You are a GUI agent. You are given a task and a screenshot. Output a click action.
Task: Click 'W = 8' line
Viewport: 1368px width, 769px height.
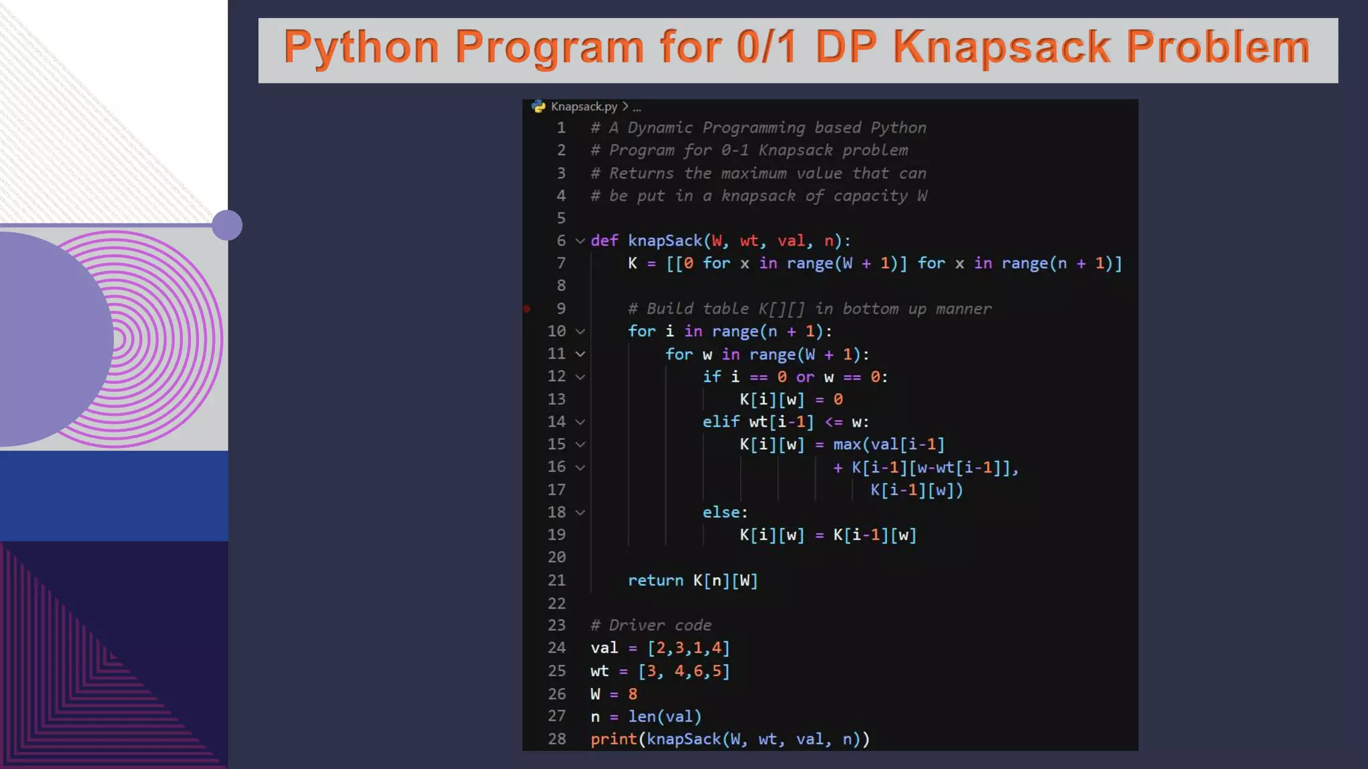[x=614, y=694]
